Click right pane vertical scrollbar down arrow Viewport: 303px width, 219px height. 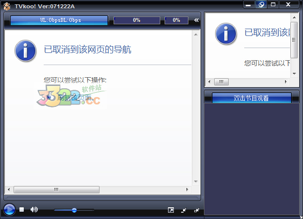coord(294,73)
